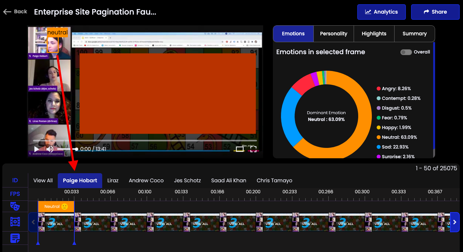Image resolution: width=463 pixels, height=252 pixels.
Task: Click the left blue range marker handle
Action: pos(38,243)
